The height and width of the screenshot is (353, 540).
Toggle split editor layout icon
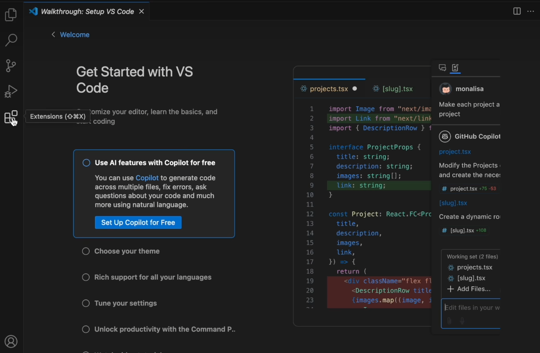point(517,11)
